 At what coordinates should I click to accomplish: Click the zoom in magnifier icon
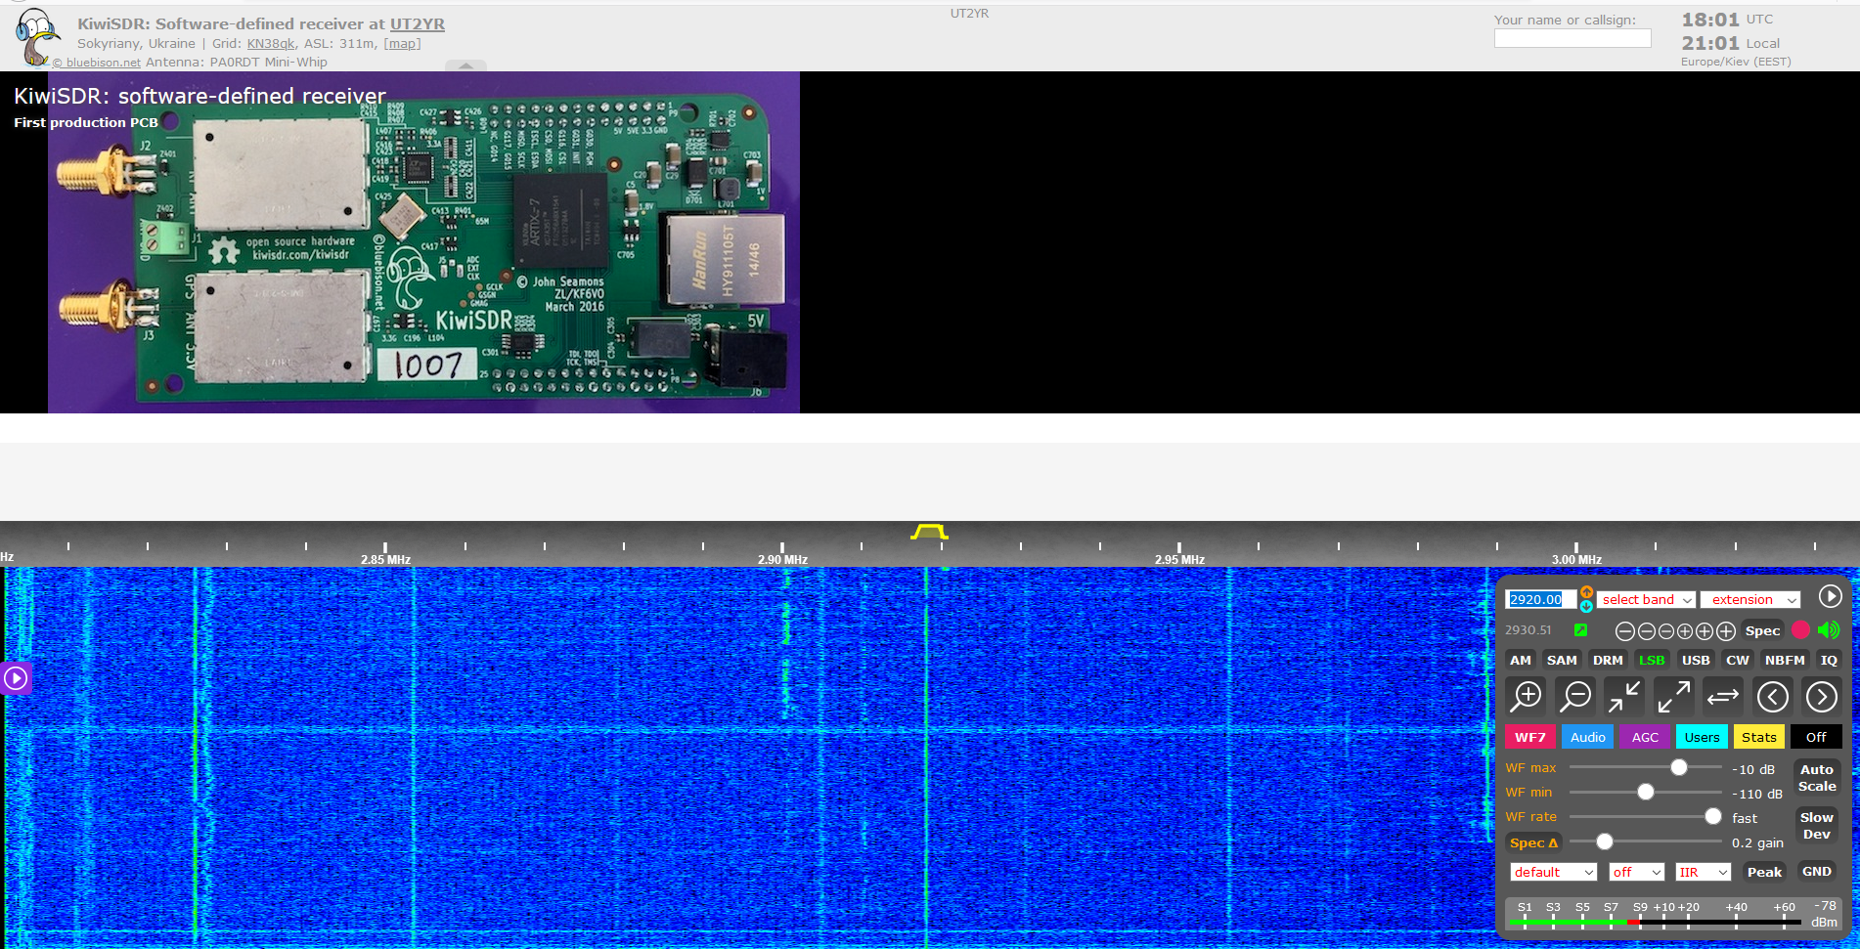point(1527,696)
